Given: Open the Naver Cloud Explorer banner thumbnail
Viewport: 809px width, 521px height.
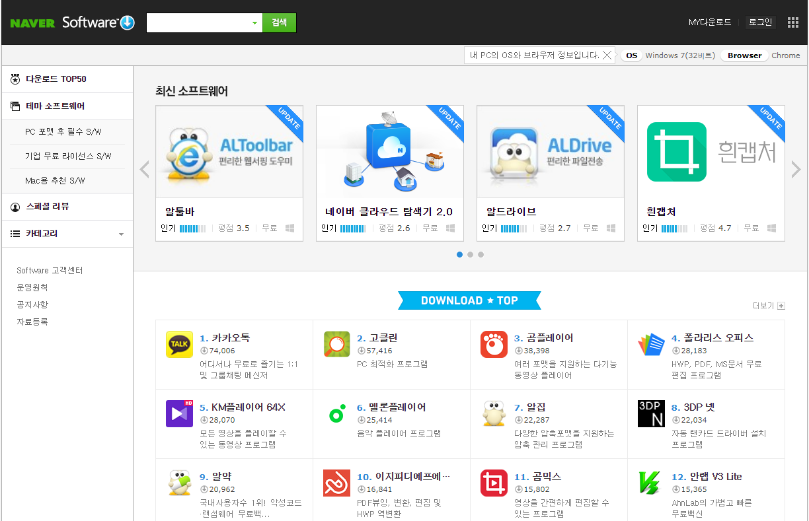Looking at the screenshot, I should tap(390, 151).
